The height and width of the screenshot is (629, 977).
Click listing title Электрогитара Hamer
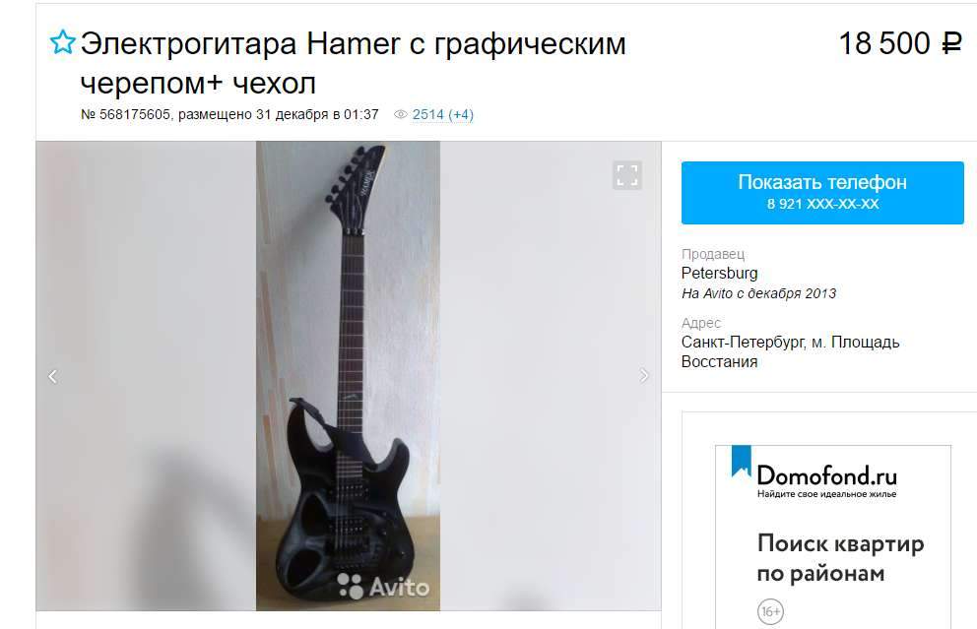(x=353, y=63)
